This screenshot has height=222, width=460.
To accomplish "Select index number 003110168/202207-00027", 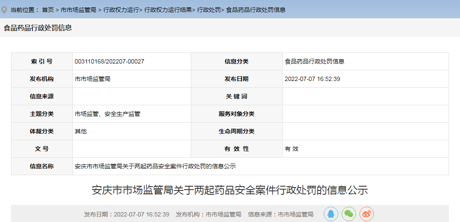I will [109, 61].
